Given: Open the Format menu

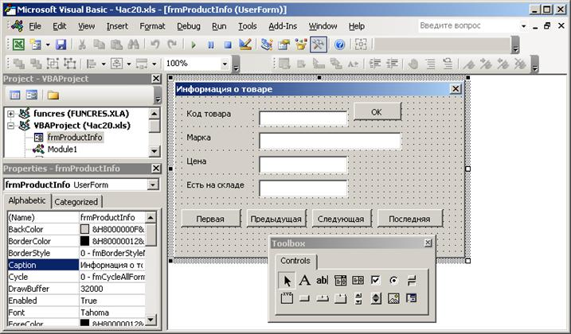Looking at the screenshot, I should pyautogui.click(x=152, y=26).
